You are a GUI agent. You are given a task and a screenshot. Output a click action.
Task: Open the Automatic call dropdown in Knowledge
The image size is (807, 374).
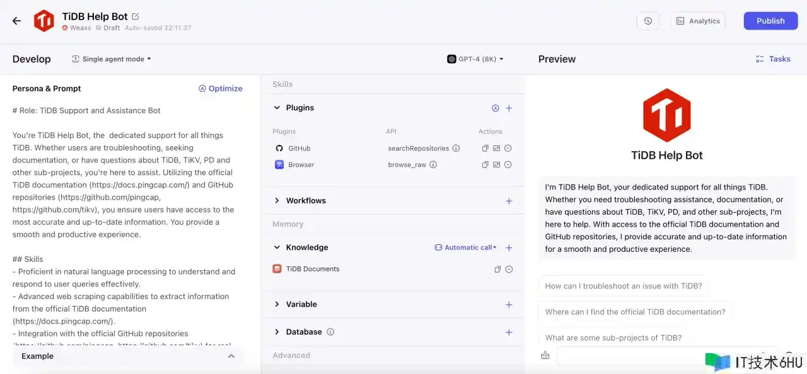466,248
